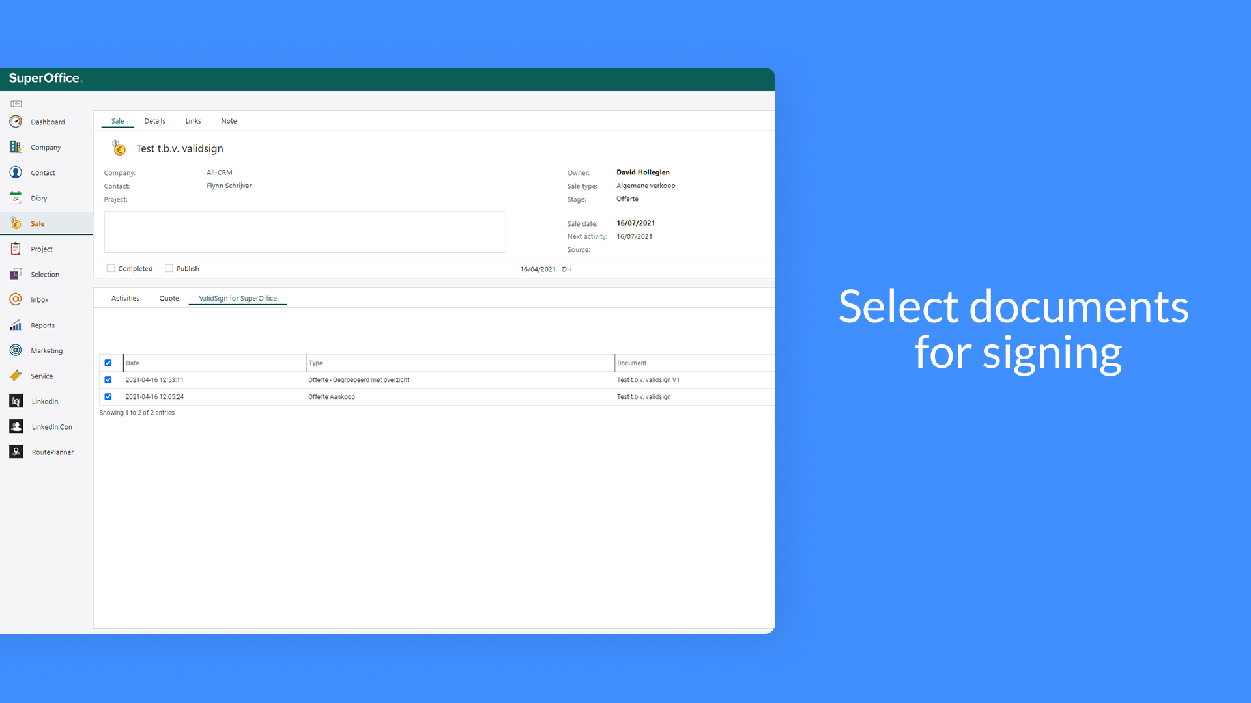
Task: Expand the Stage field dropdown
Action: click(626, 199)
